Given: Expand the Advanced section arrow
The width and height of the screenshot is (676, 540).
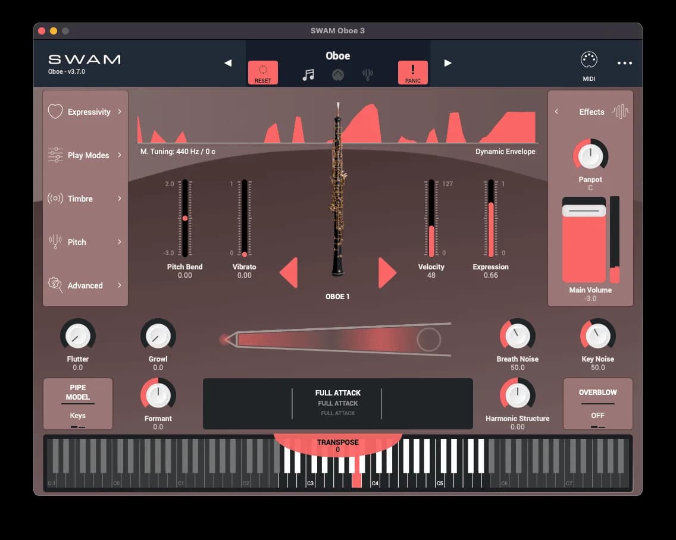Looking at the screenshot, I should pos(119,285).
